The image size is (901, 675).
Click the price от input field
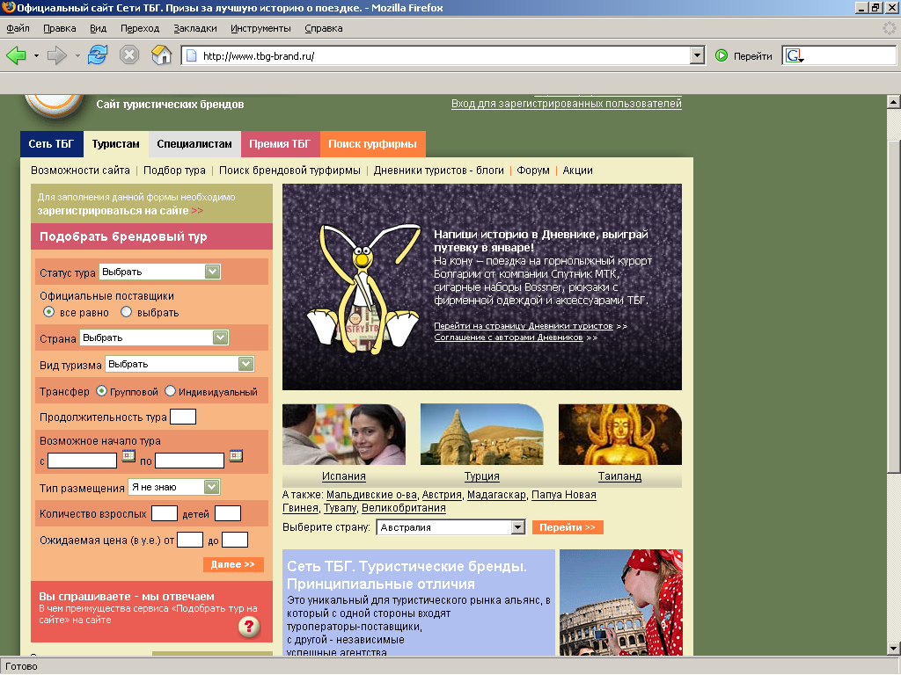pyautogui.click(x=190, y=540)
